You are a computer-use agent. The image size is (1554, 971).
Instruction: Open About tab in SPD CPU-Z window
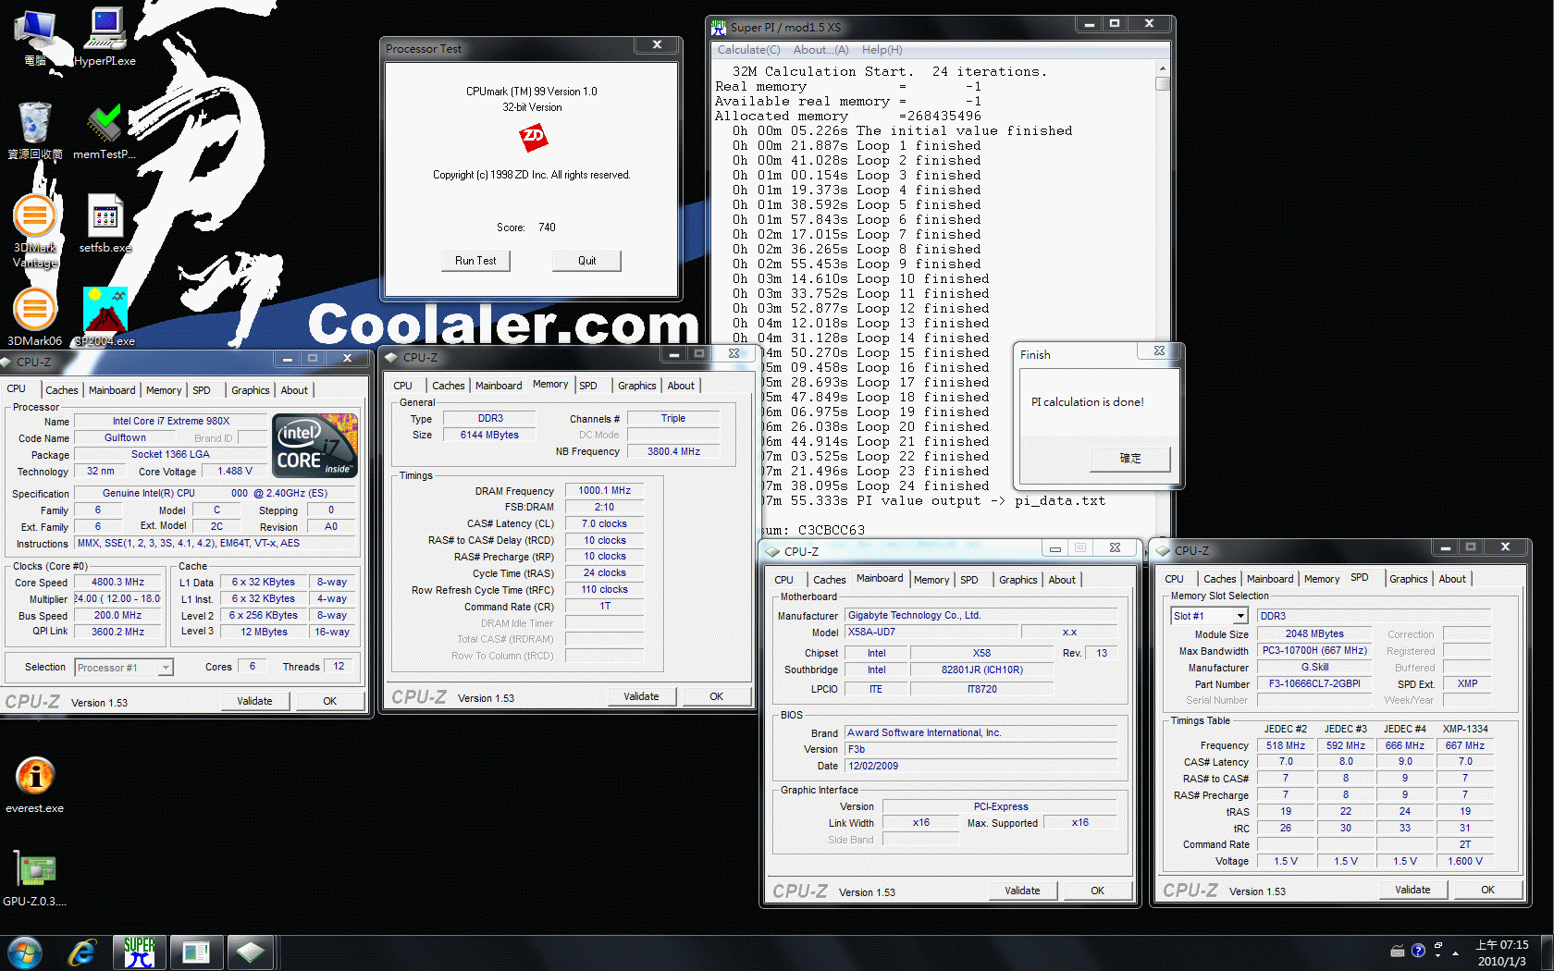pos(1451,579)
